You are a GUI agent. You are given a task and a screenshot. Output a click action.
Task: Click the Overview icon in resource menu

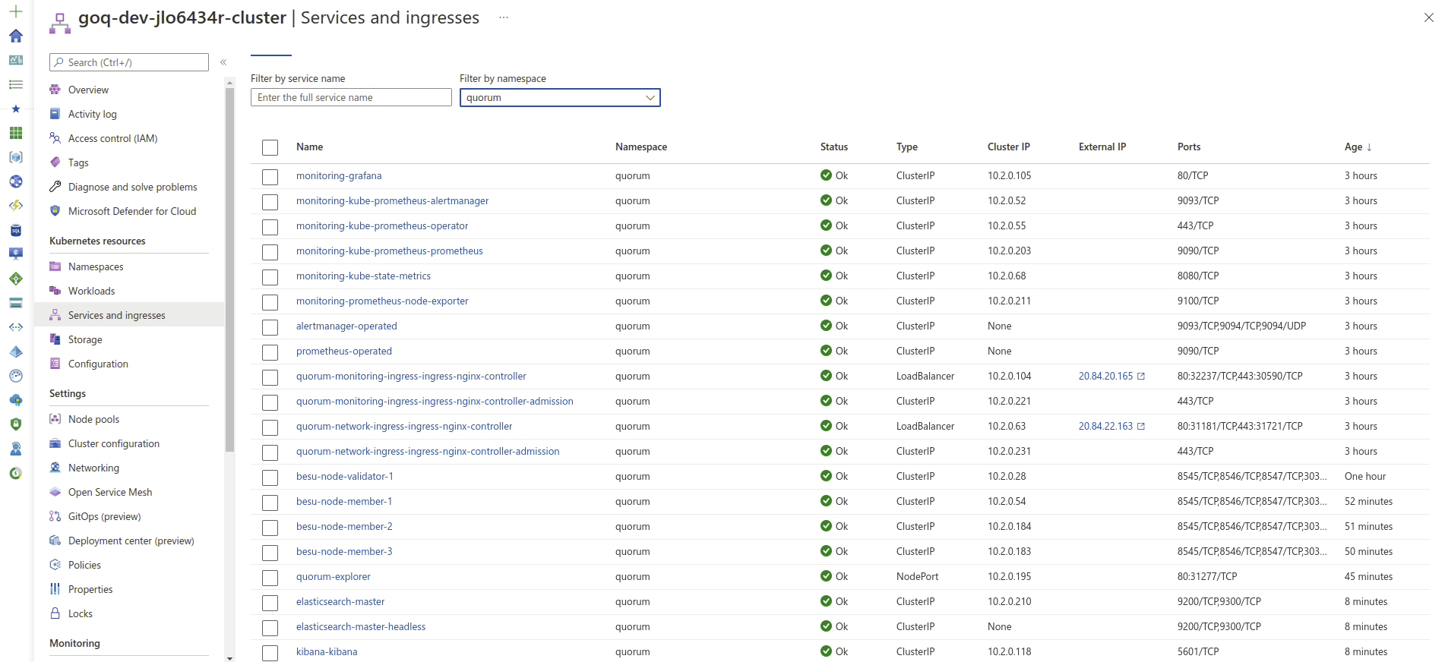coord(55,90)
